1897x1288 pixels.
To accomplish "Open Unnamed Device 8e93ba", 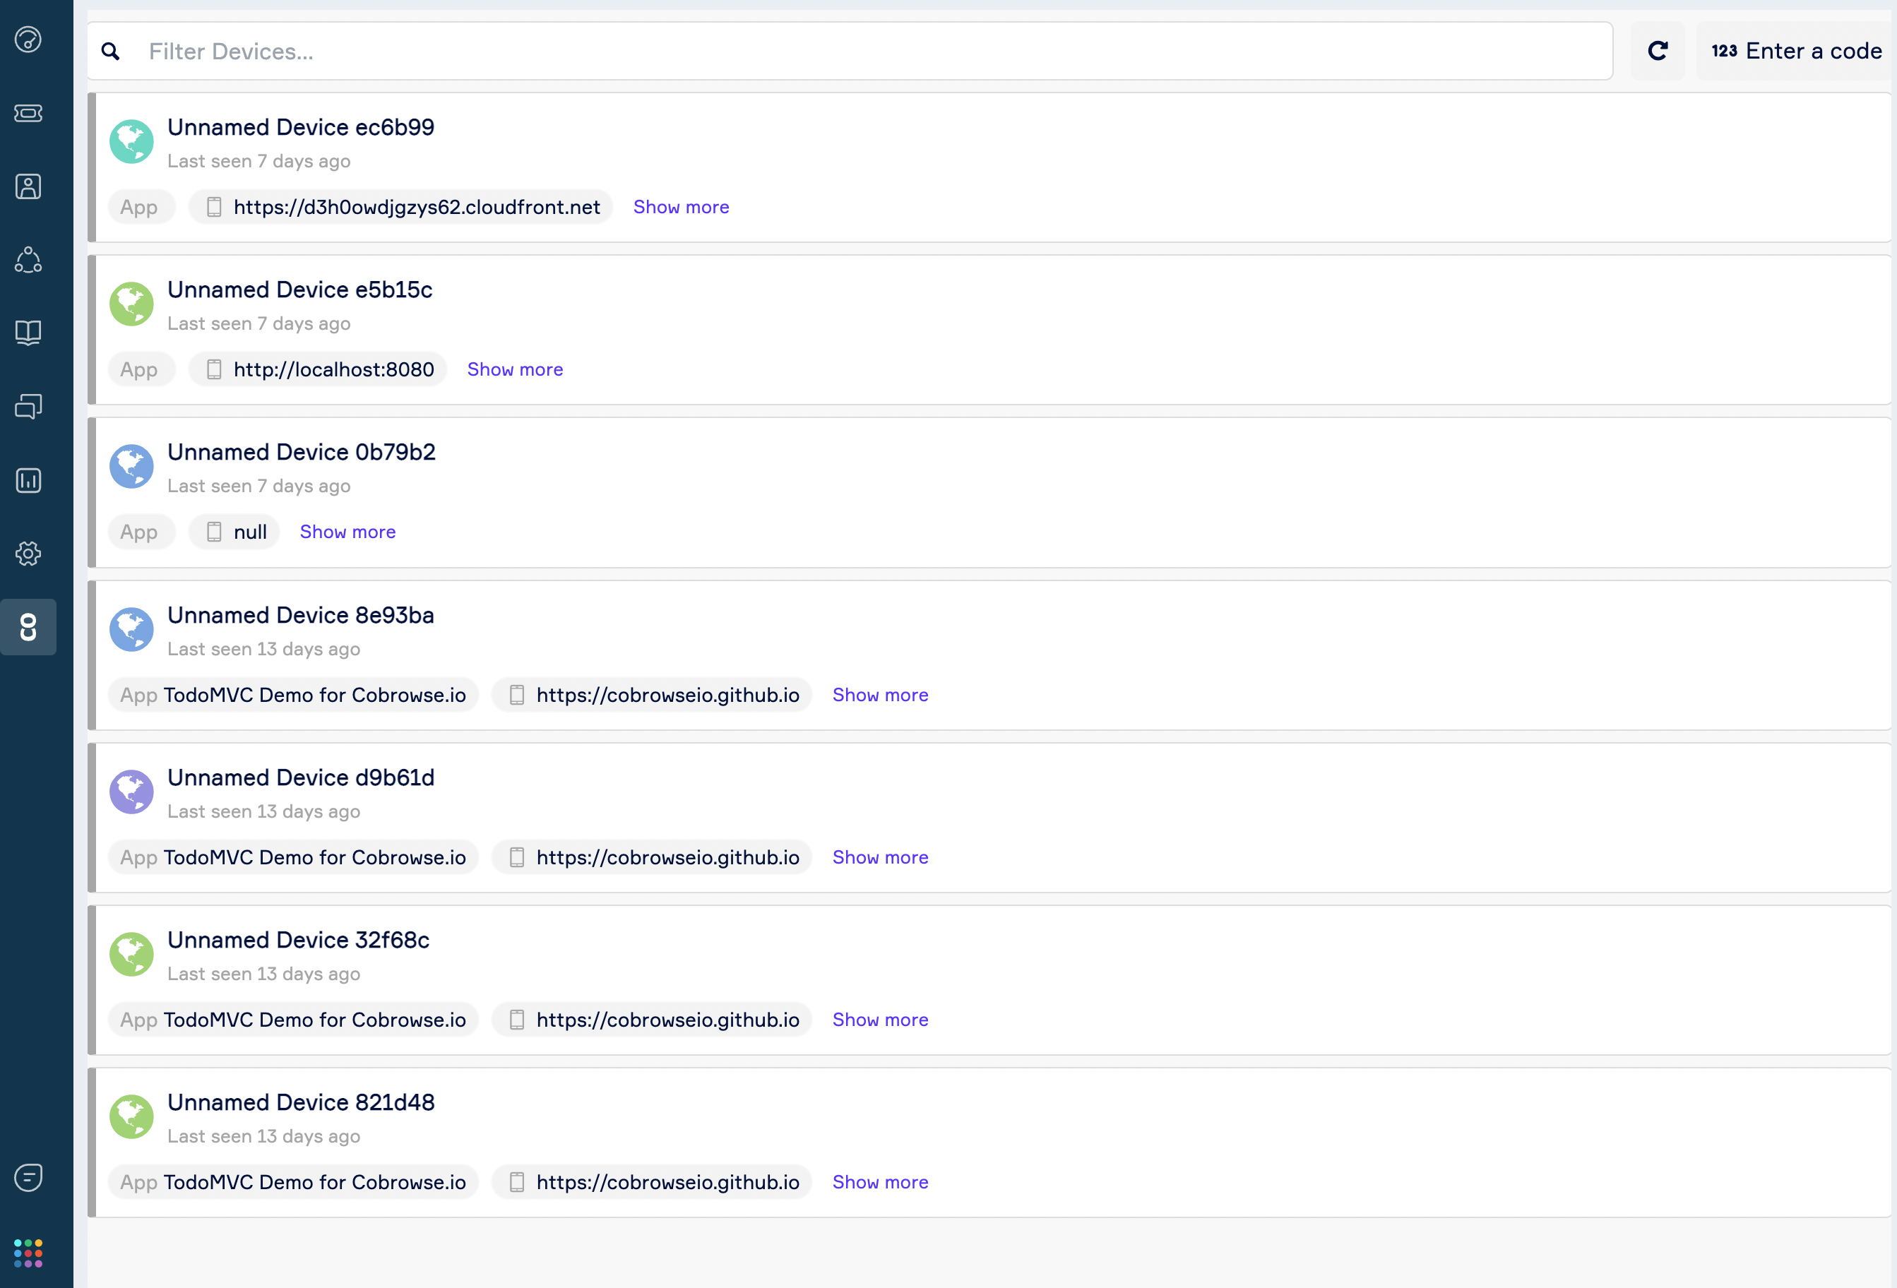I will point(300,616).
